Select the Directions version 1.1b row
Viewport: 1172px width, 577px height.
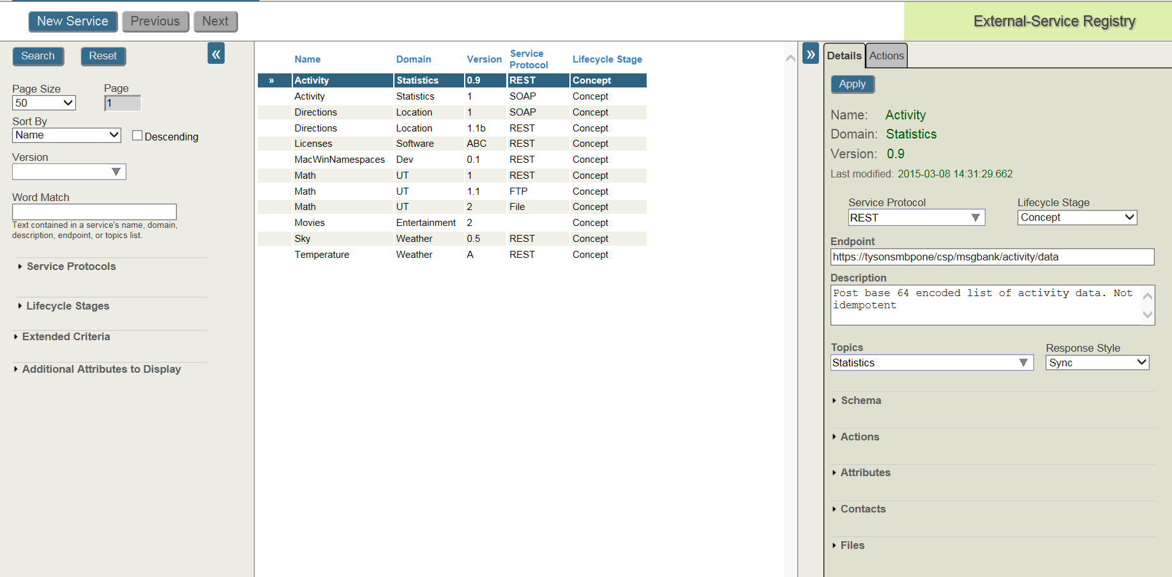[x=452, y=128]
